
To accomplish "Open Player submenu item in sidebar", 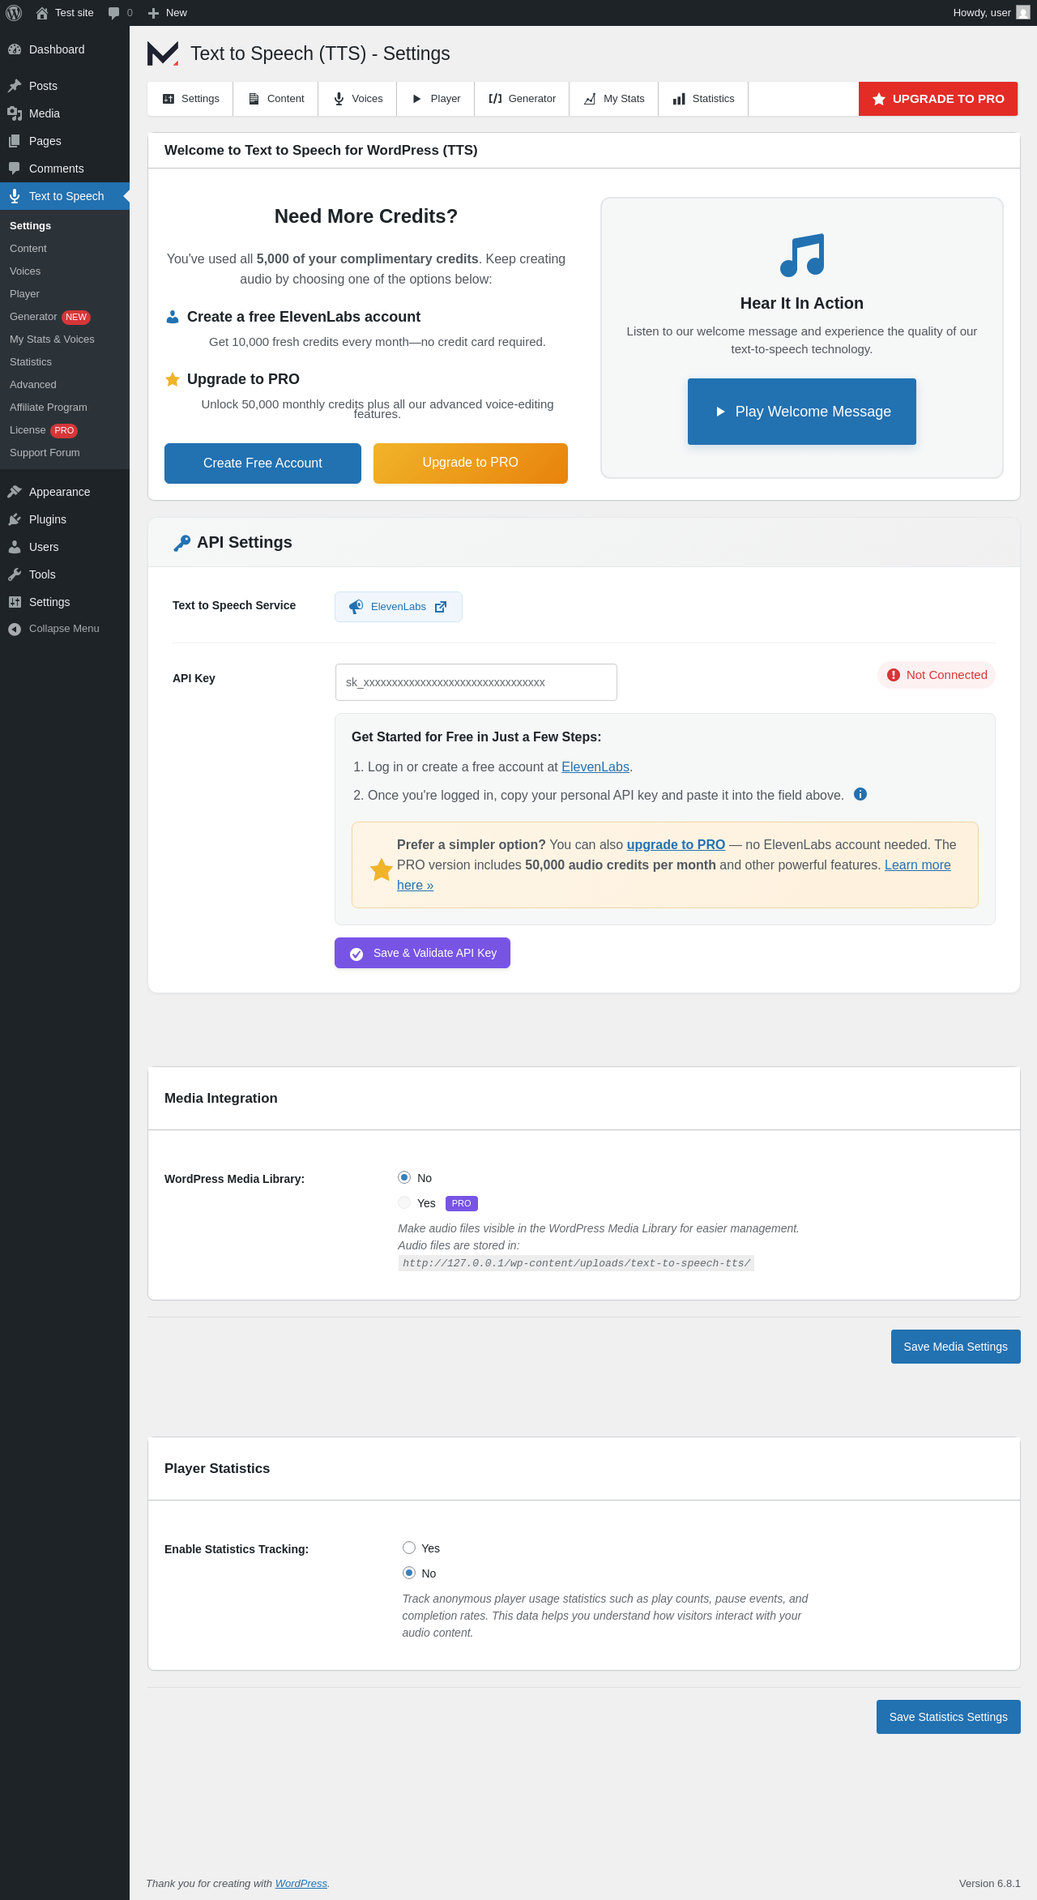I will click(65, 294).
